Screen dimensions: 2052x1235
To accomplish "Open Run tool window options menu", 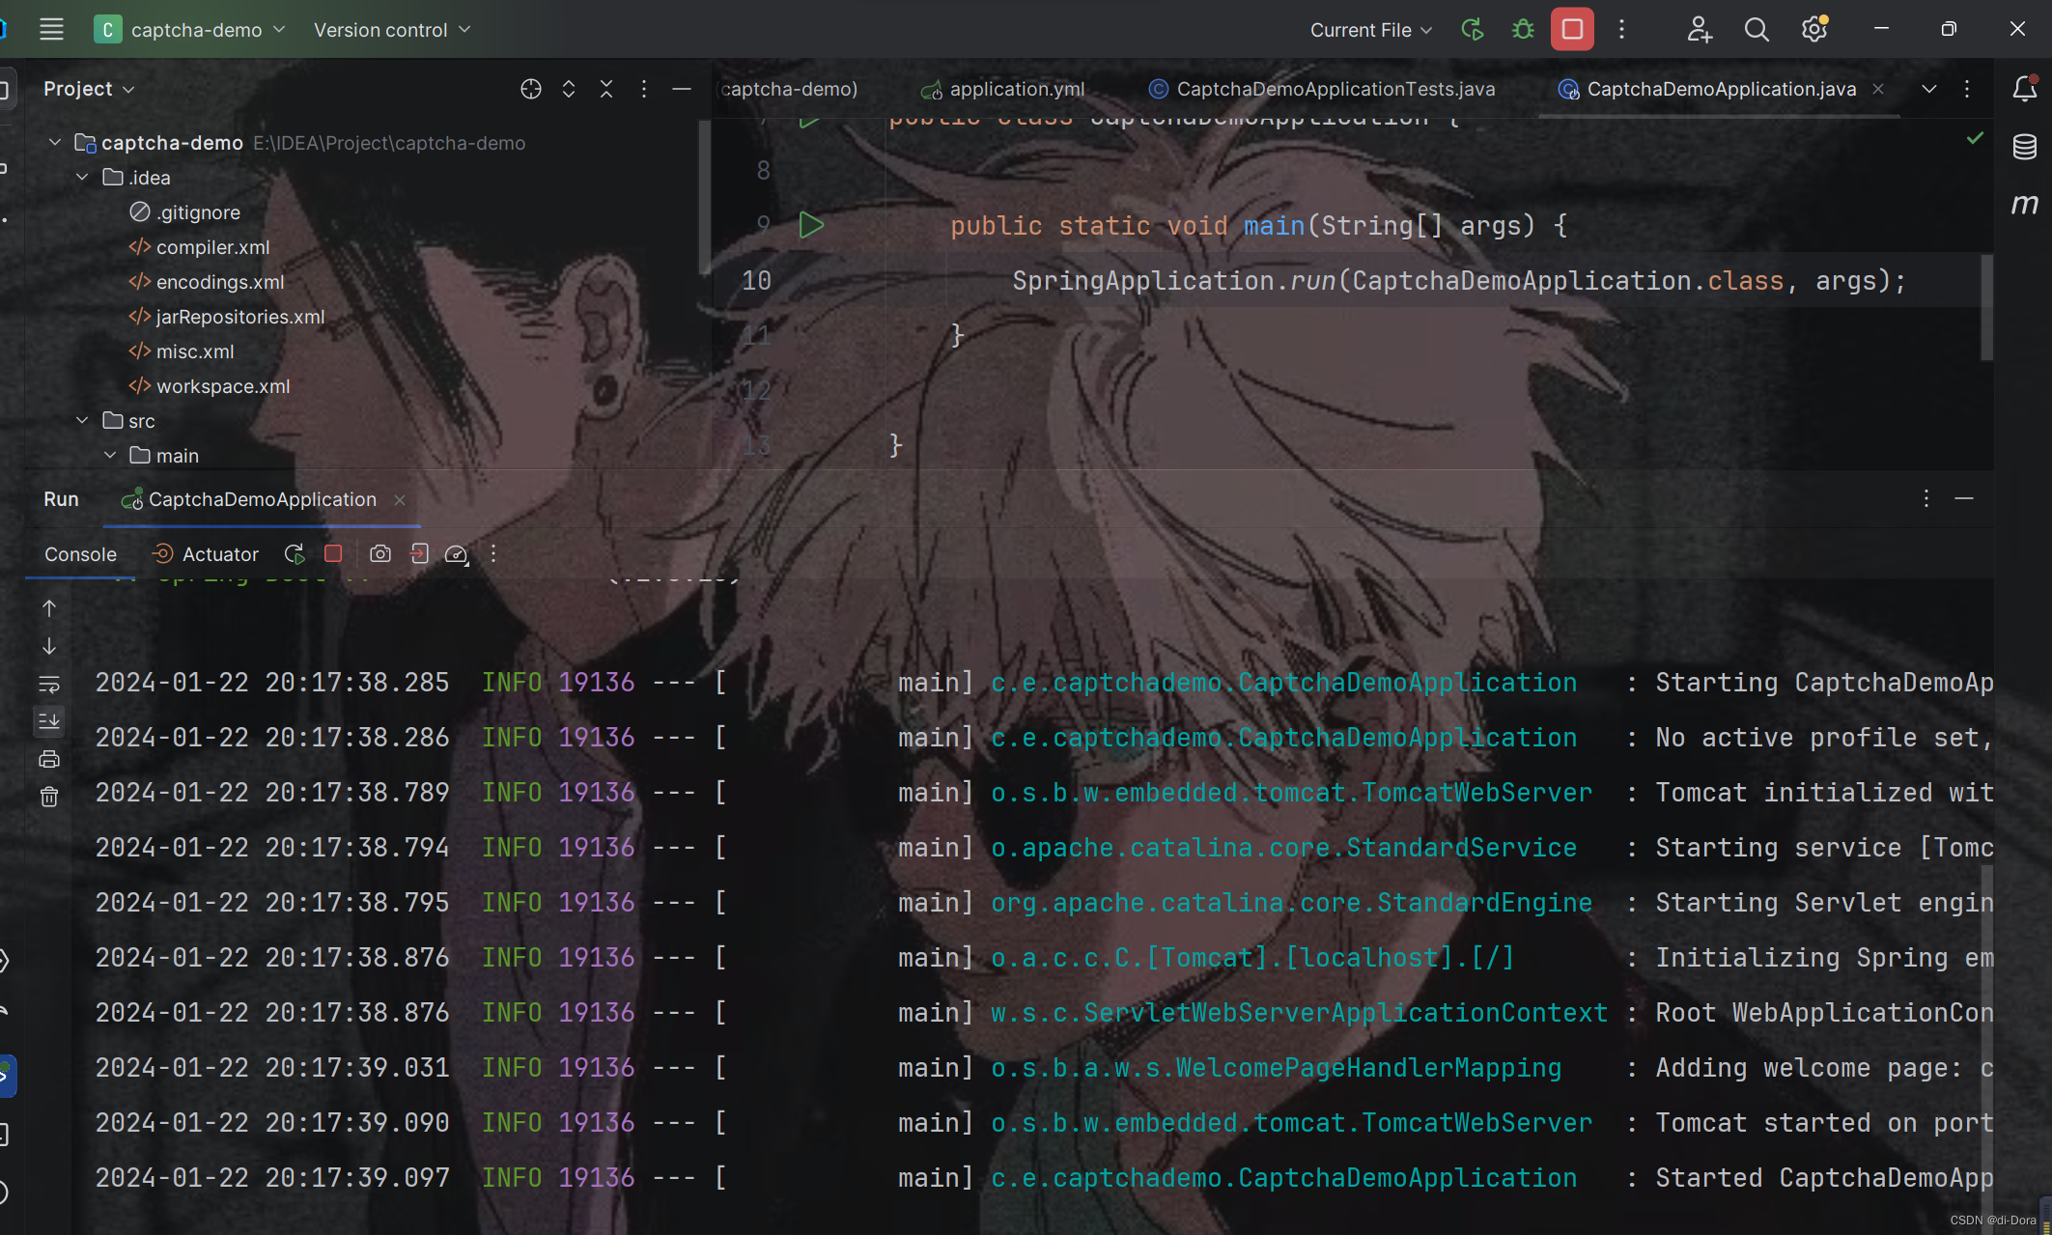I will click(1926, 498).
